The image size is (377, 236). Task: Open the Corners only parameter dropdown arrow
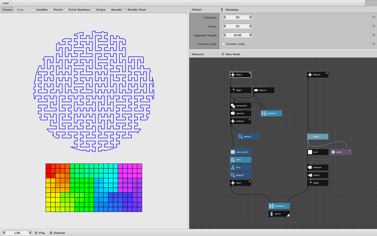(374, 44)
